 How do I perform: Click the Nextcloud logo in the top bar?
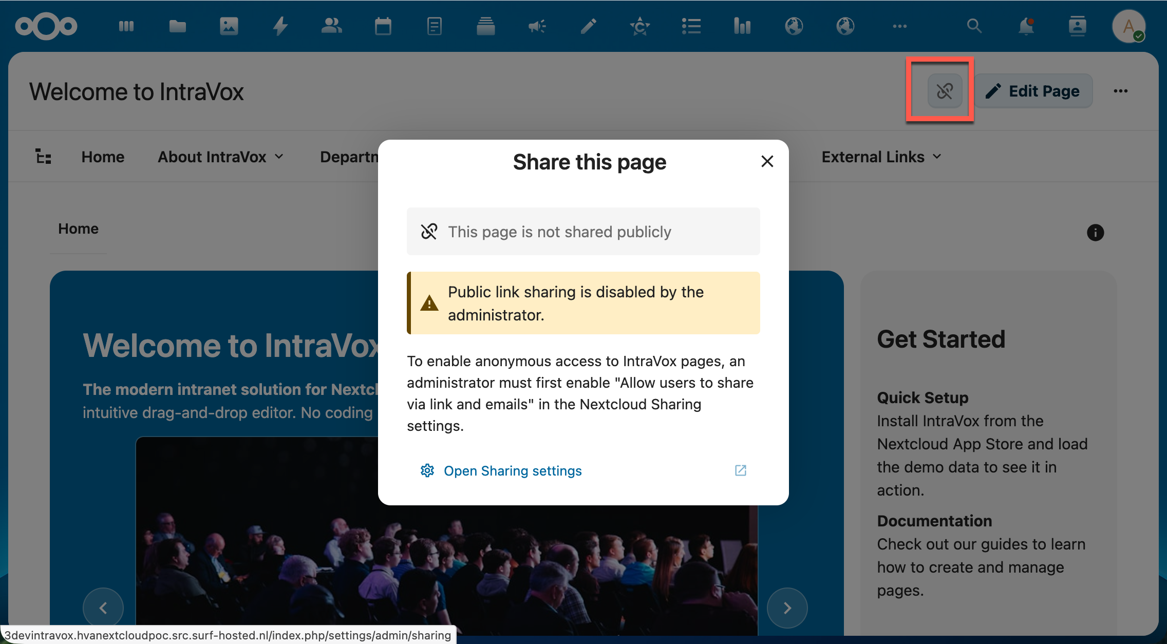46,26
